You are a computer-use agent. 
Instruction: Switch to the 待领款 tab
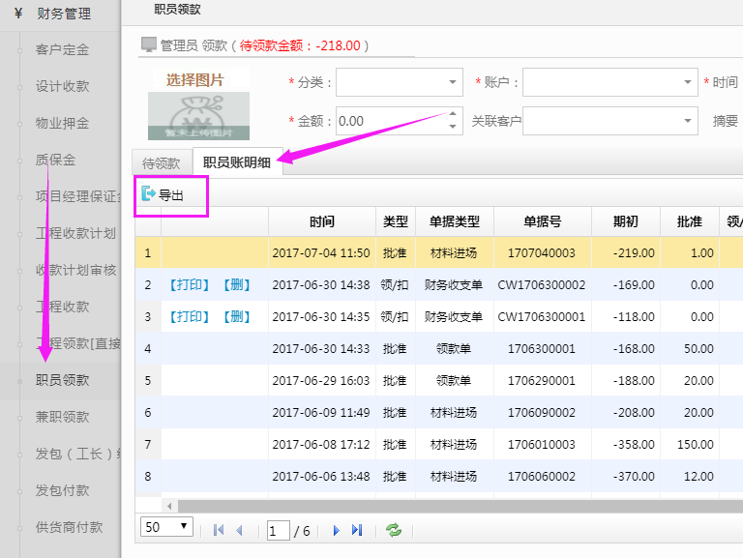[162, 163]
